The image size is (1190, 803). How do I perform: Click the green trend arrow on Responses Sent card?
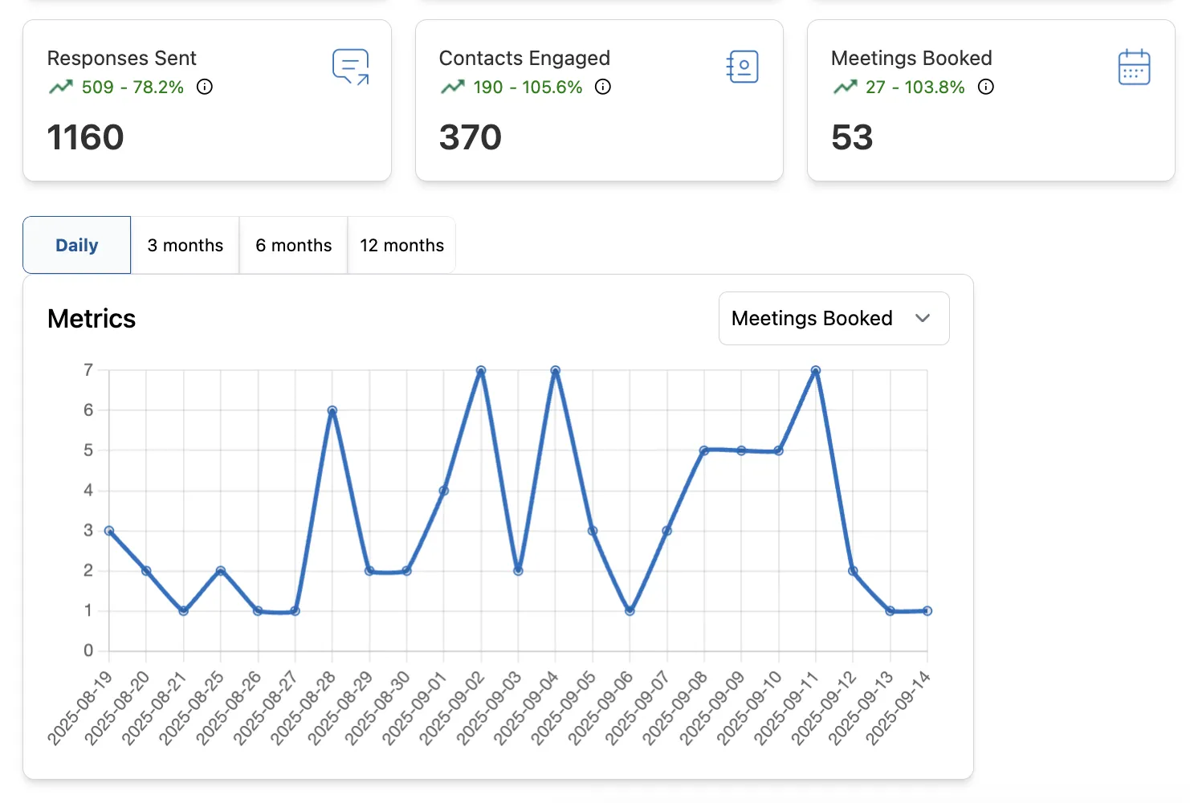click(x=60, y=85)
